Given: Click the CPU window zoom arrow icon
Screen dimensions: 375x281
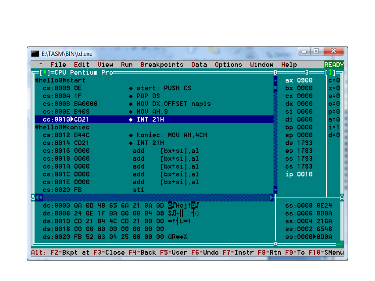Looking at the screenshot, I should click(x=330, y=73).
